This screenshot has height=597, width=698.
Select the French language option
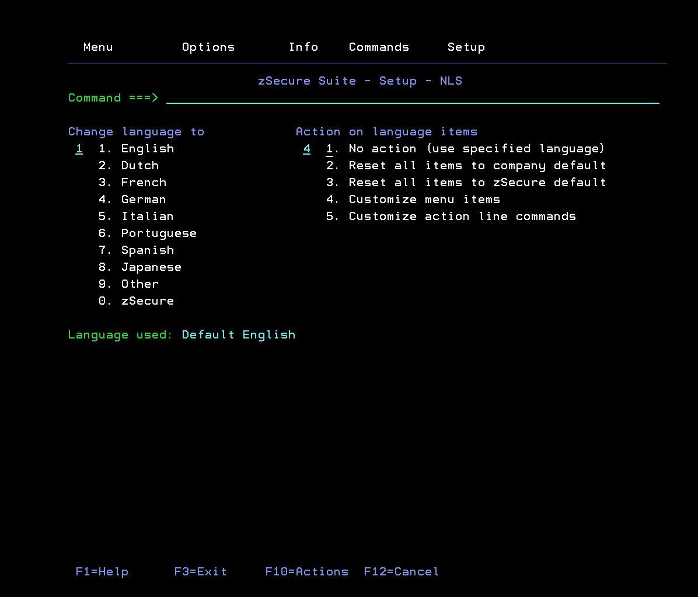[132, 183]
